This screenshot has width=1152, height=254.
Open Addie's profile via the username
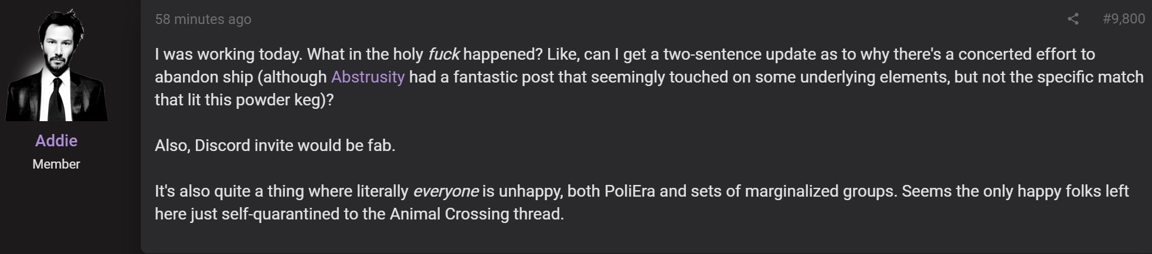coord(56,140)
